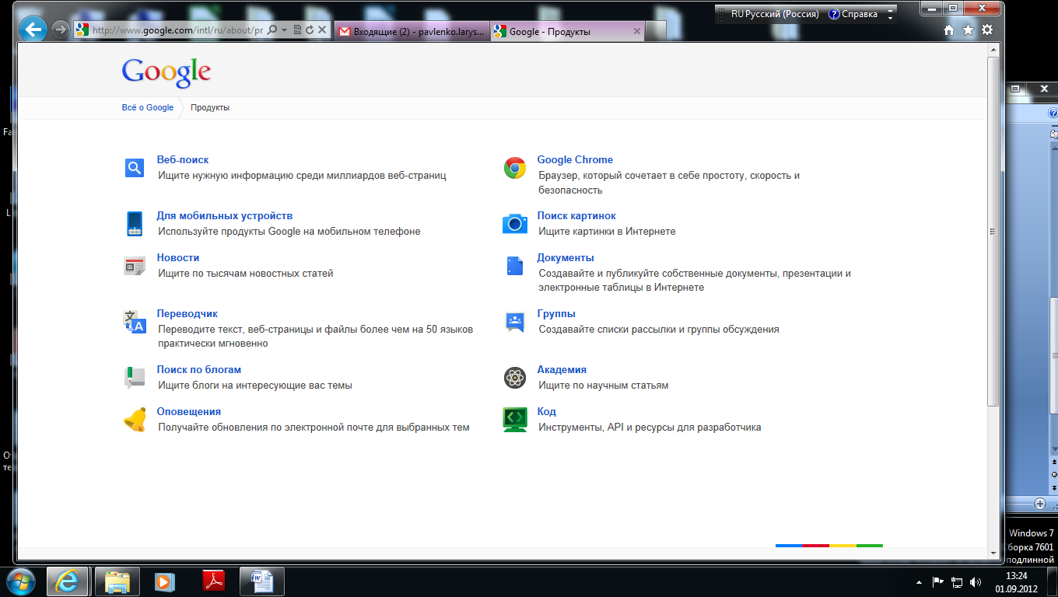Click the Google logo on the page
The height and width of the screenshot is (597, 1058).
point(166,72)
